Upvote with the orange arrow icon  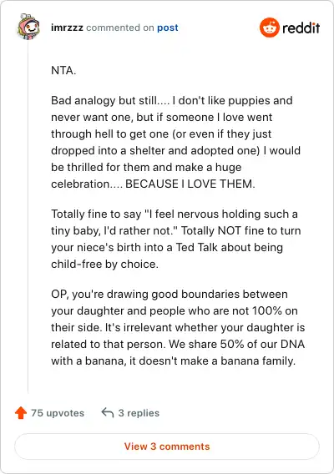pyautogui.click(x=21, y=412)
